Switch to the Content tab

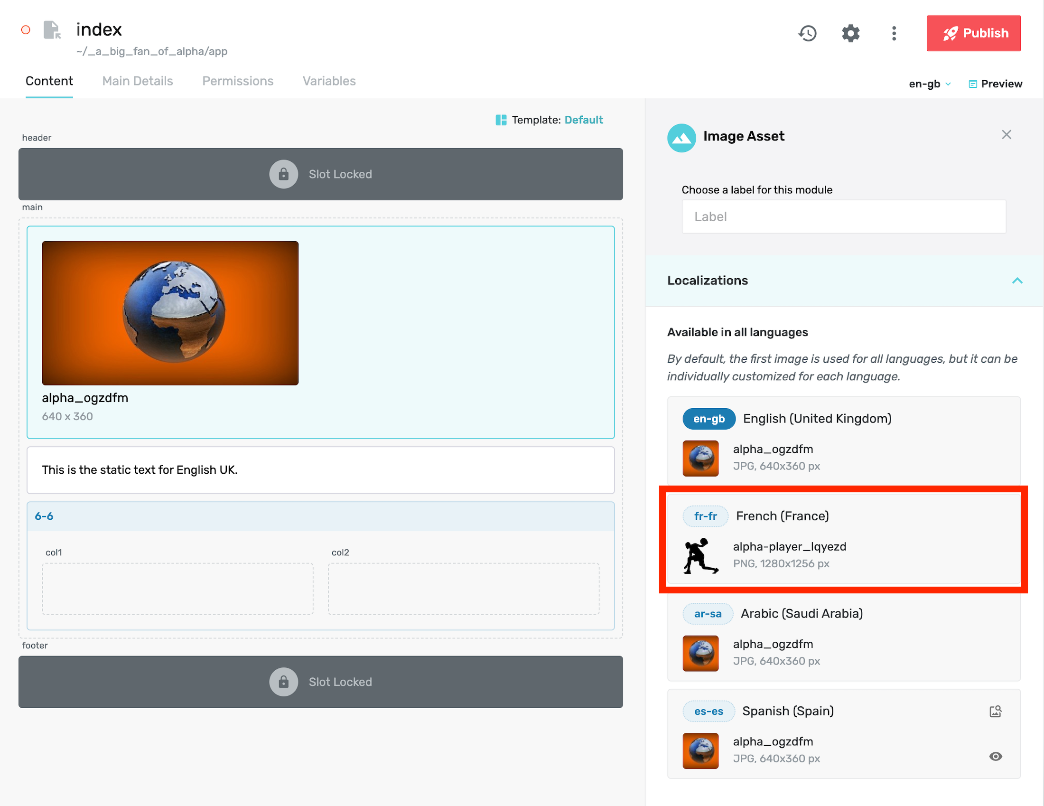click(49, 81)
